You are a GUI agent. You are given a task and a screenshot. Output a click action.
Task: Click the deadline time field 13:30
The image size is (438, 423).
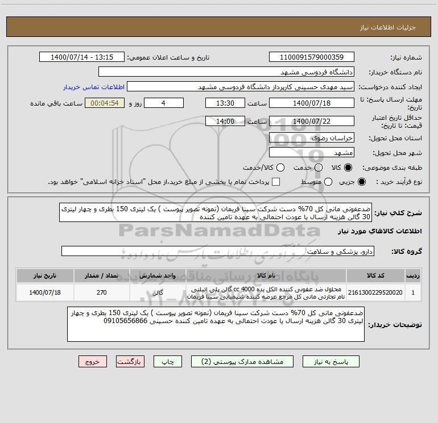click(x=225, y=103)
